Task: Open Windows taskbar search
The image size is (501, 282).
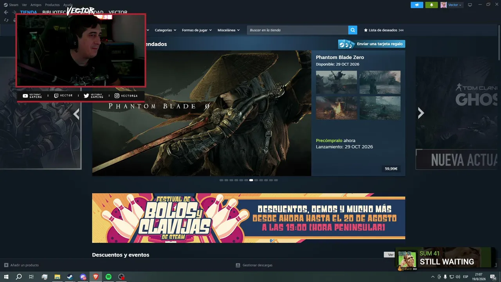Action: pyautogui.click(x=19, y=277)
